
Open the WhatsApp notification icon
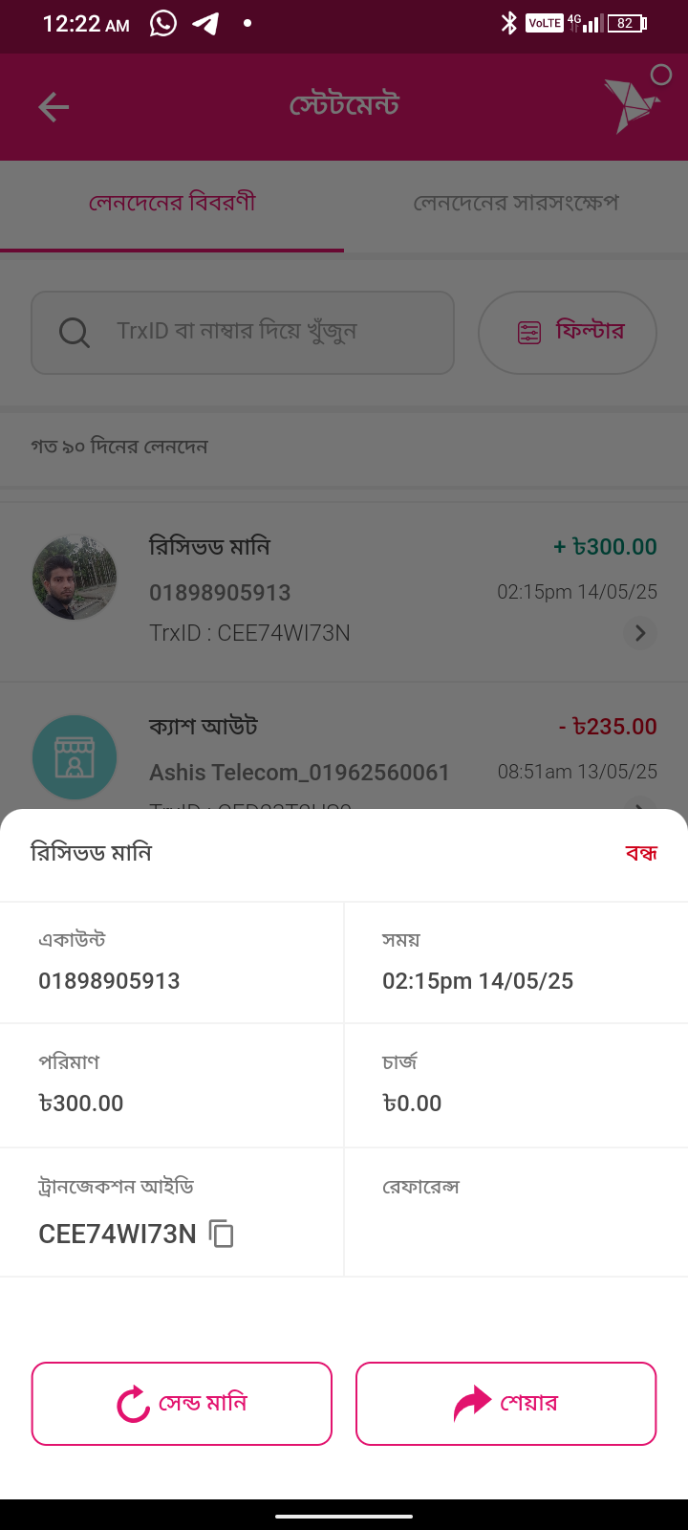click(163, 24)
